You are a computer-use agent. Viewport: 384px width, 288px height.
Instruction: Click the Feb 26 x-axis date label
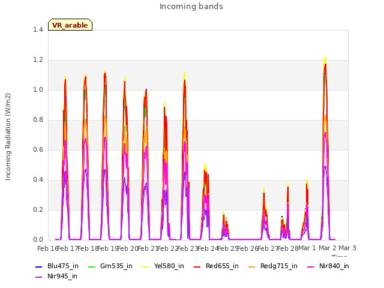point(248,248)
